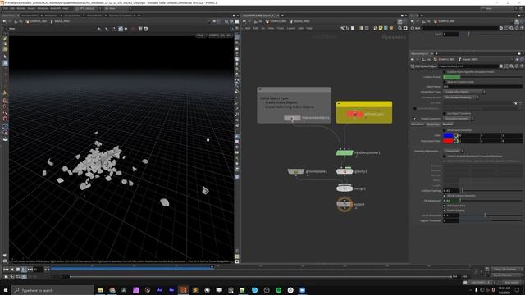The width and height of the screenshot is (525, 295).
Task: Click Windows taskbar search box
Action: [x=52, y=290]
